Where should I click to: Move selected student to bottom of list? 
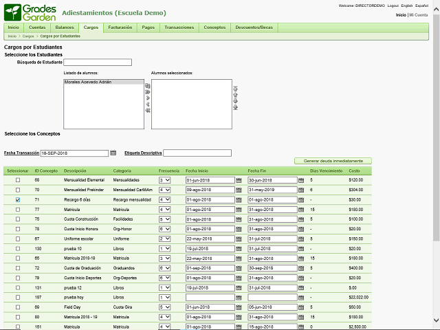click(x=235, y=107)
